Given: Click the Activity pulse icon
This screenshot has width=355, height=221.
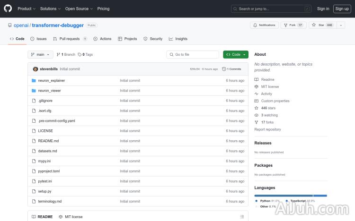Looking at the screenshot, I should coord(256,94).
